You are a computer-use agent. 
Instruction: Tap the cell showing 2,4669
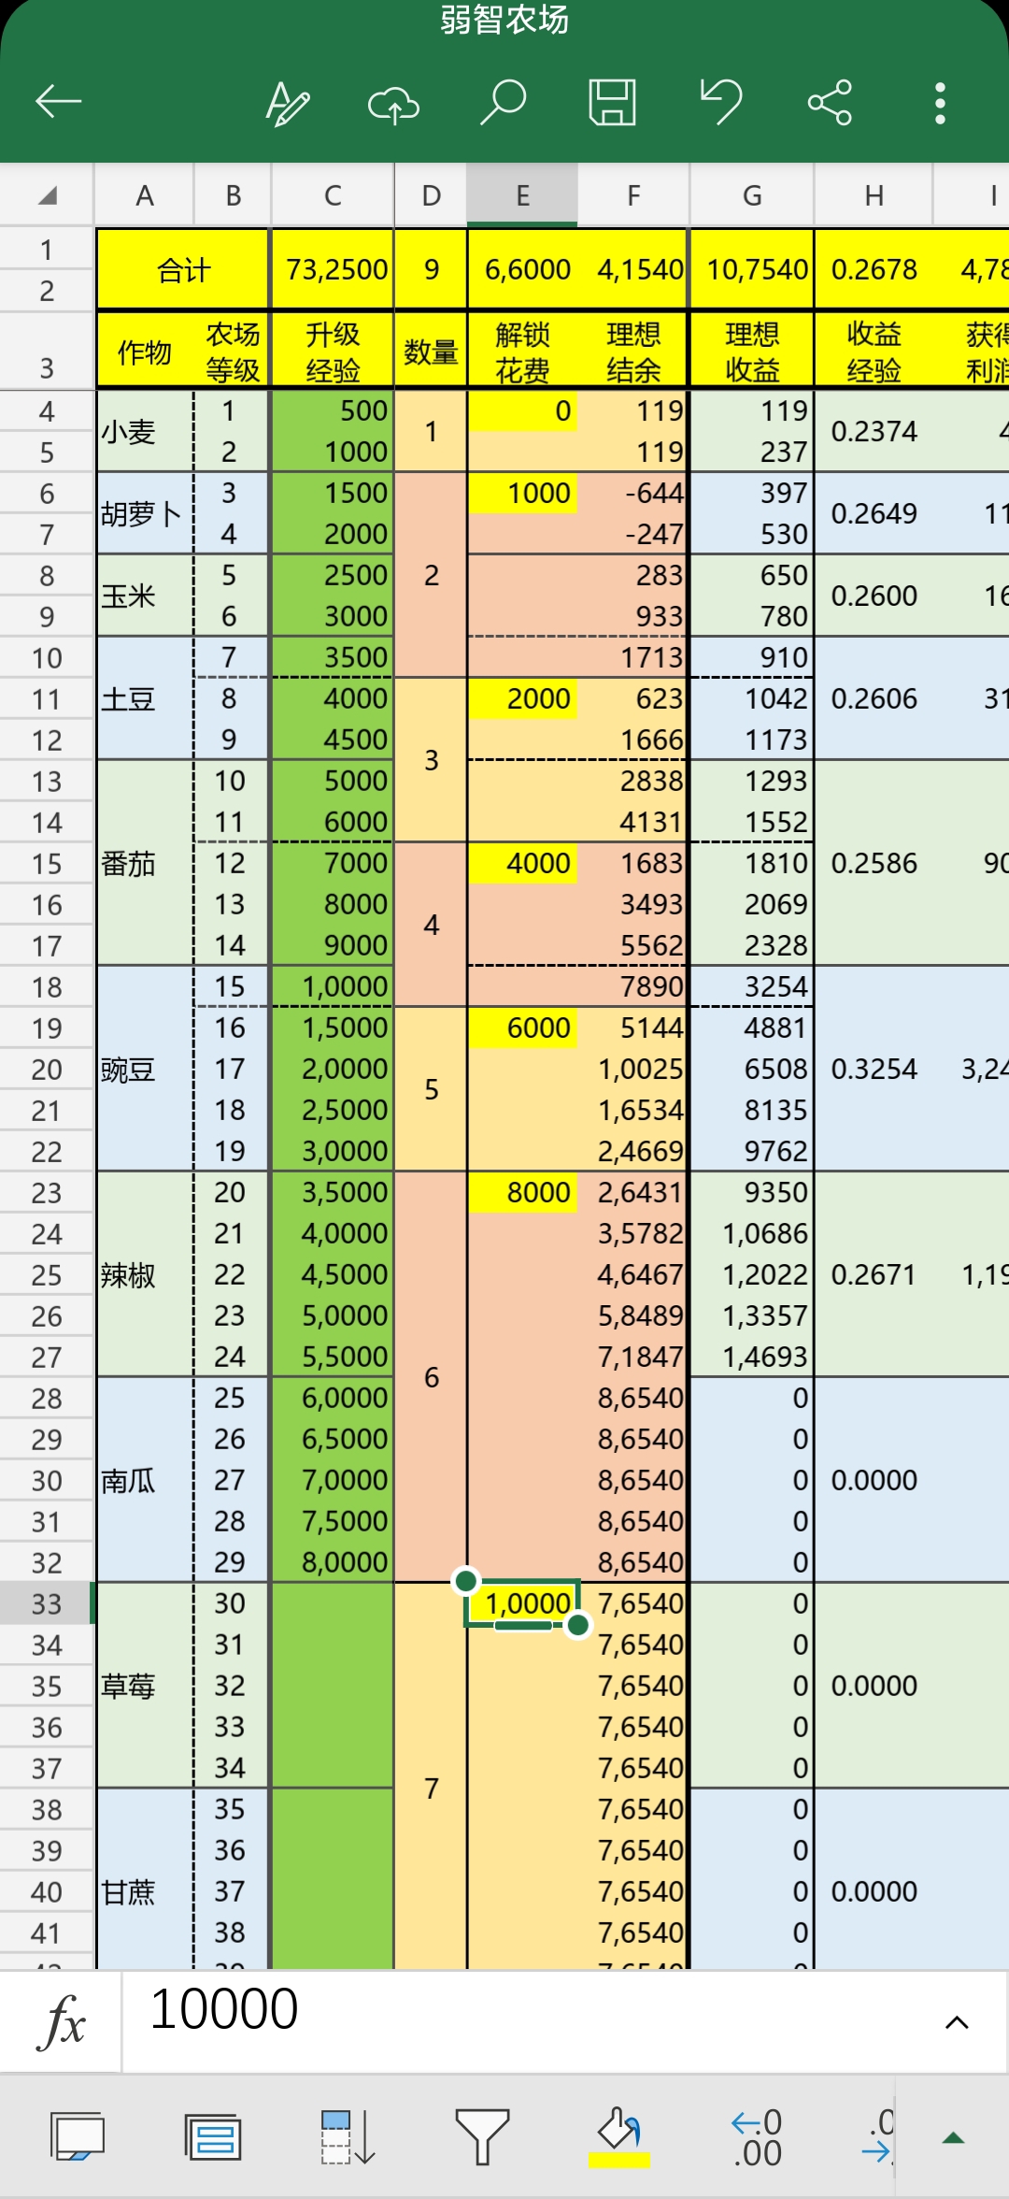633,1152
